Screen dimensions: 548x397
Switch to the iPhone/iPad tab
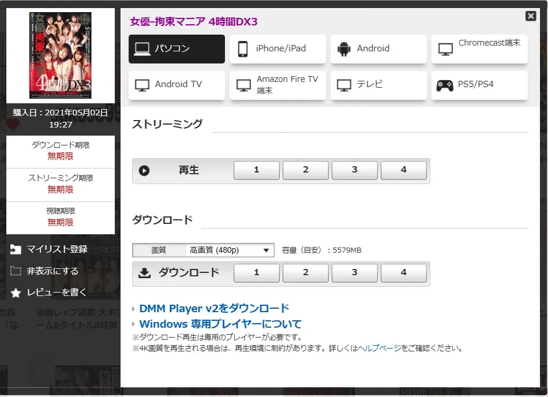point(278,49)
